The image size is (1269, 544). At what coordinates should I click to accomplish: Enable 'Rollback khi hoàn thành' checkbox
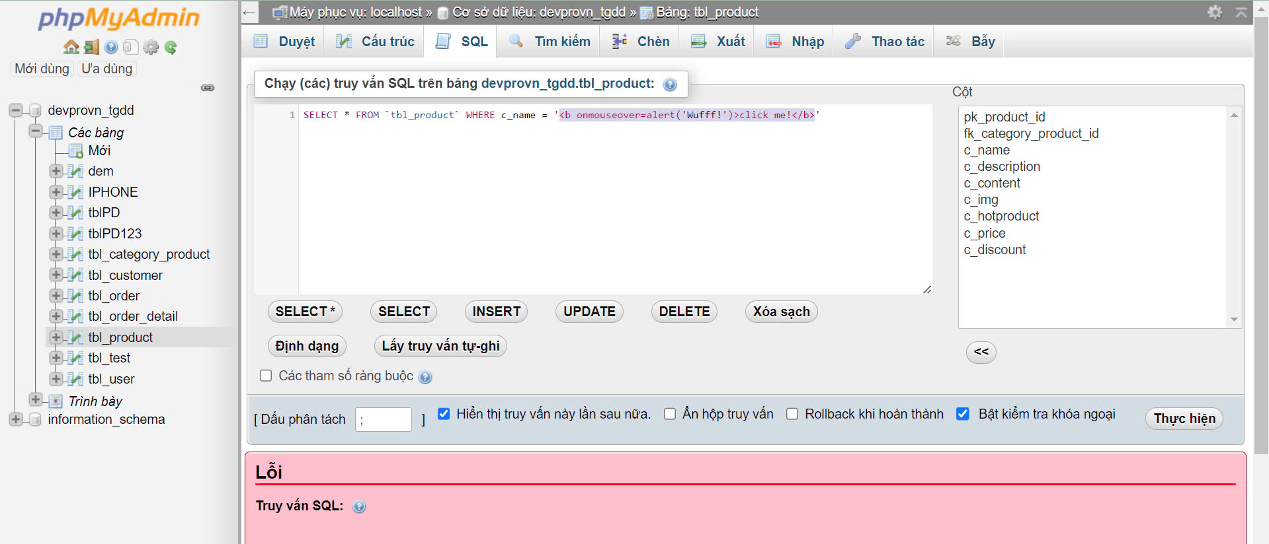(792, 414)
